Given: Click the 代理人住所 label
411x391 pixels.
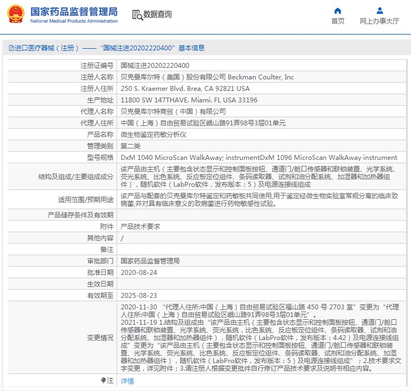Looking at the screenshot, I should 97,123.
